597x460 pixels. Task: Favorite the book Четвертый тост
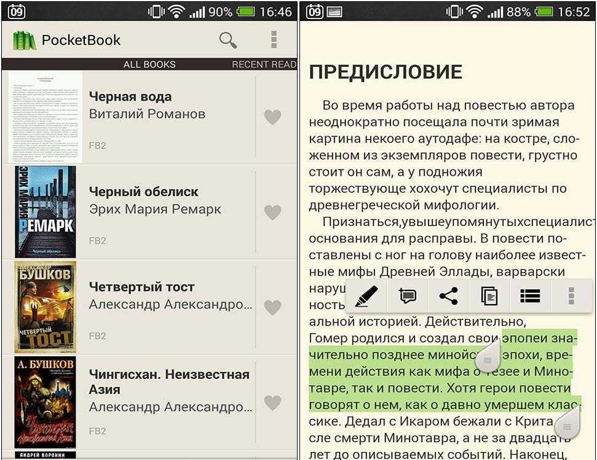272,307
